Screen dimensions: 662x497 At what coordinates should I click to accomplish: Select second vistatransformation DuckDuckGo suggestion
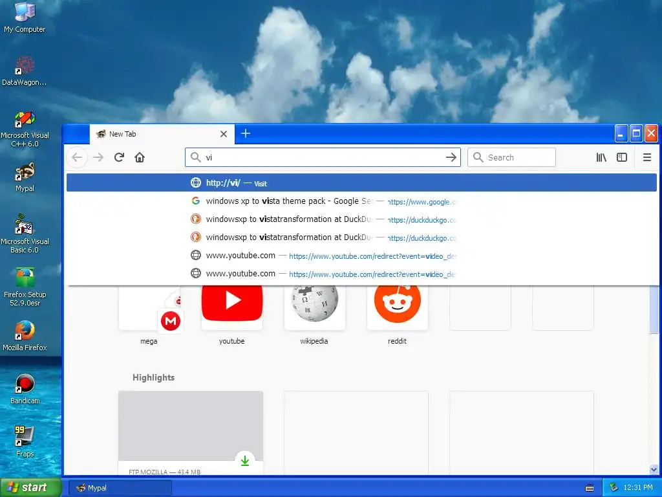pos(361,237)
